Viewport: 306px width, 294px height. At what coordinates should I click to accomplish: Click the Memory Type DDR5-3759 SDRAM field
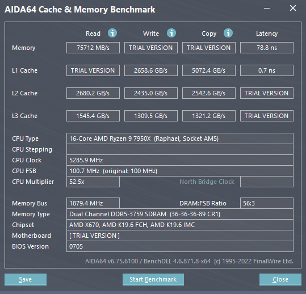180,214
